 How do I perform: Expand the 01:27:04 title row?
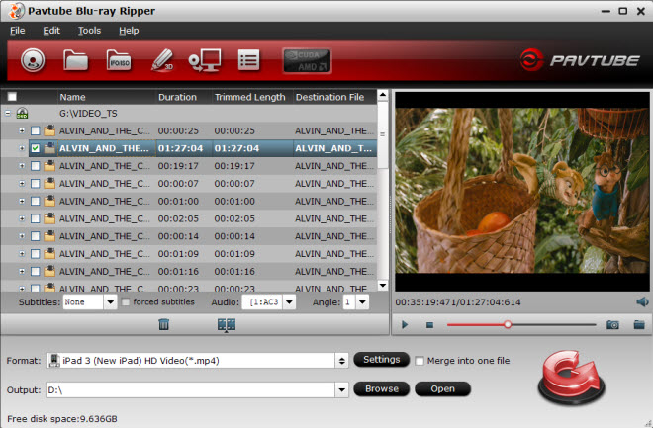click(x=22, y=148)
